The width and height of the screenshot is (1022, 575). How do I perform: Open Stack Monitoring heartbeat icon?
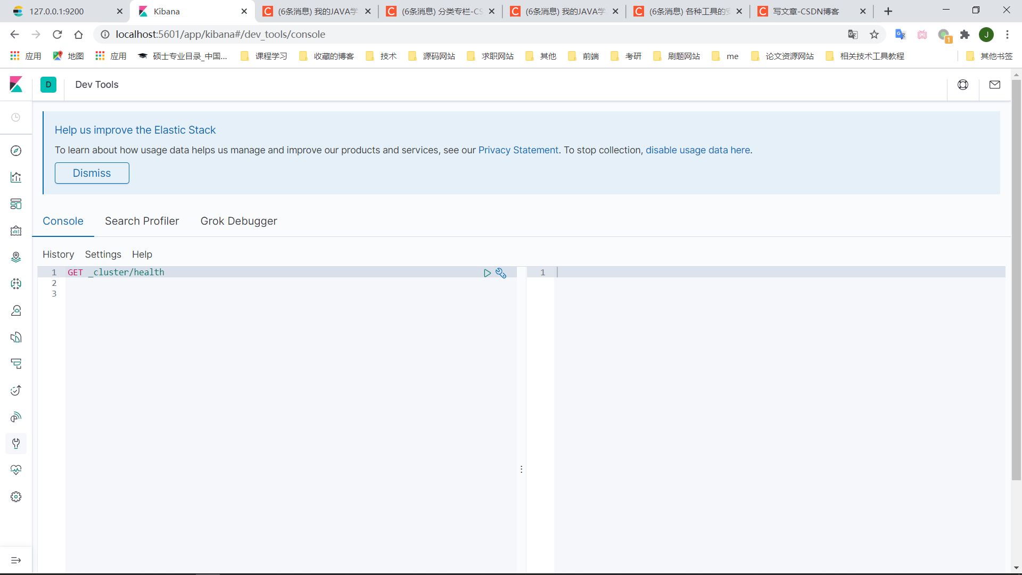point(16,470)
